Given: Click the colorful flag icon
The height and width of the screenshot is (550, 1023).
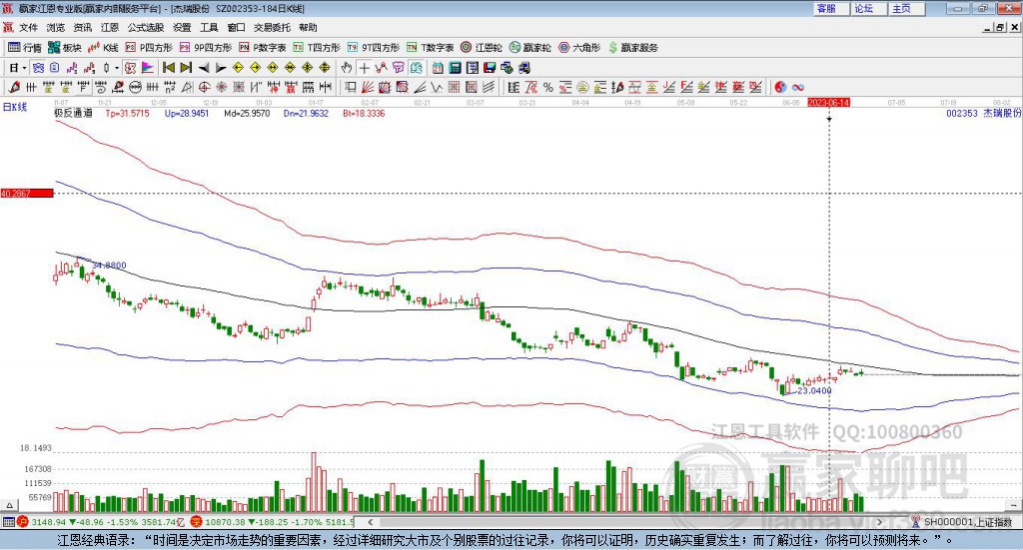Looking at the screenshot, I should (x=148, y=68).
